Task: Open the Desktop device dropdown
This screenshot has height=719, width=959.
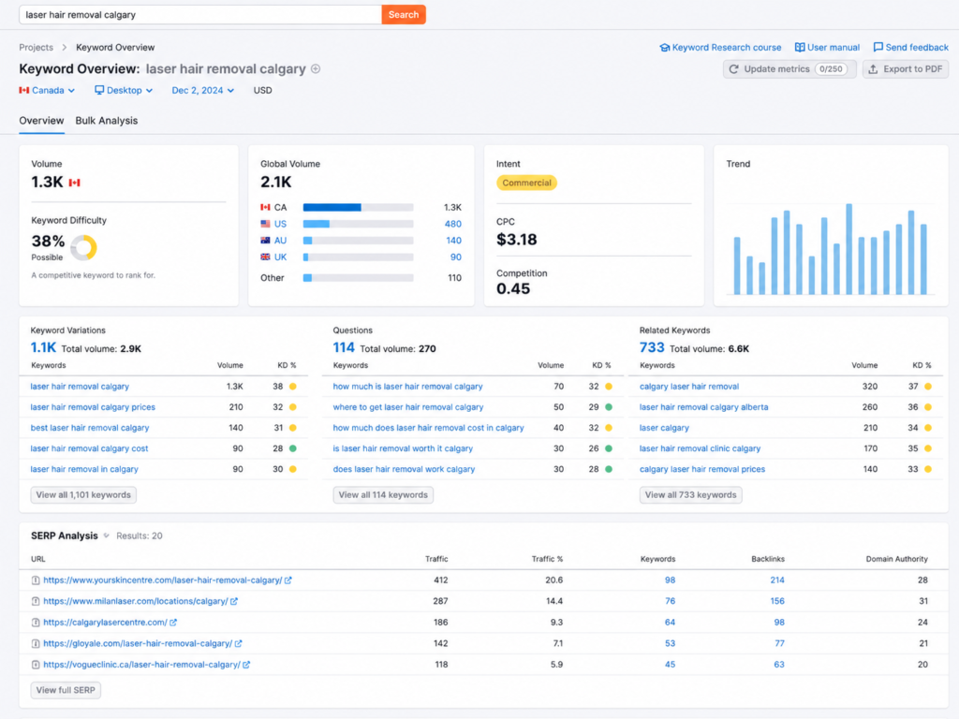Action: [124, 91]
